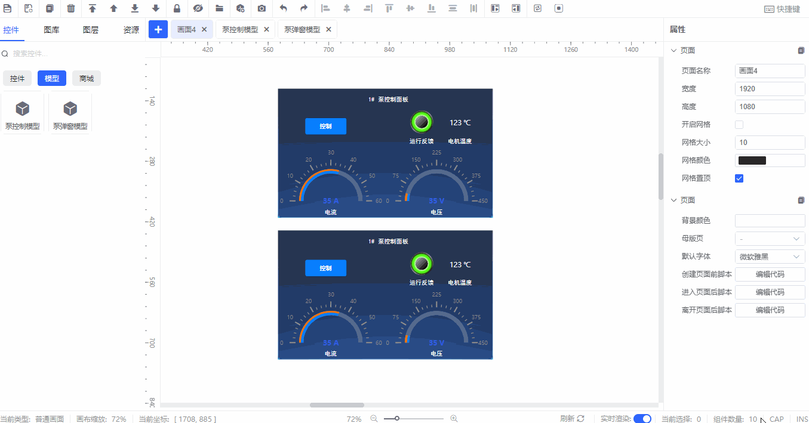The width and height of the screenshot is (809, 423).
Task: Click 编辑代码 for 创建页面前脚本
Action: click(770, 274)
